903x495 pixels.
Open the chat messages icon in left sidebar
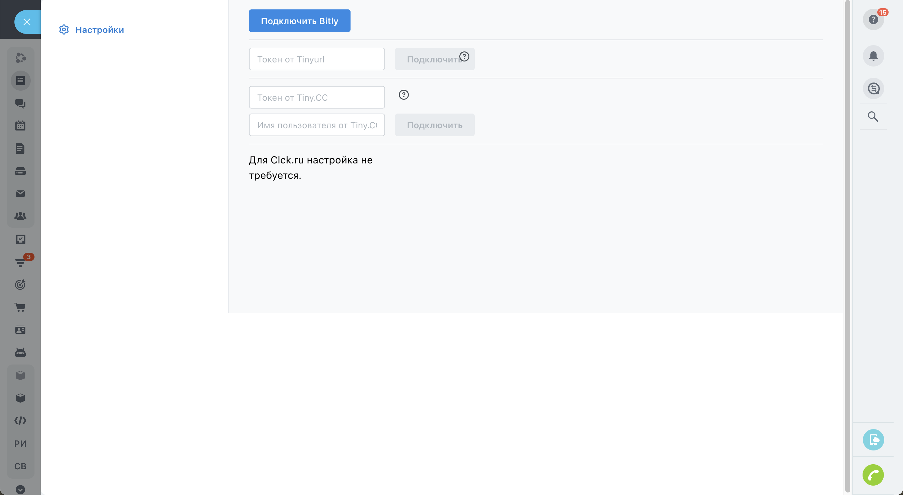point(20,103)
